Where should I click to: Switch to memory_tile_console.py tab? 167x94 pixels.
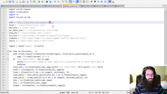pyautogui.click(x=33, y=6)
